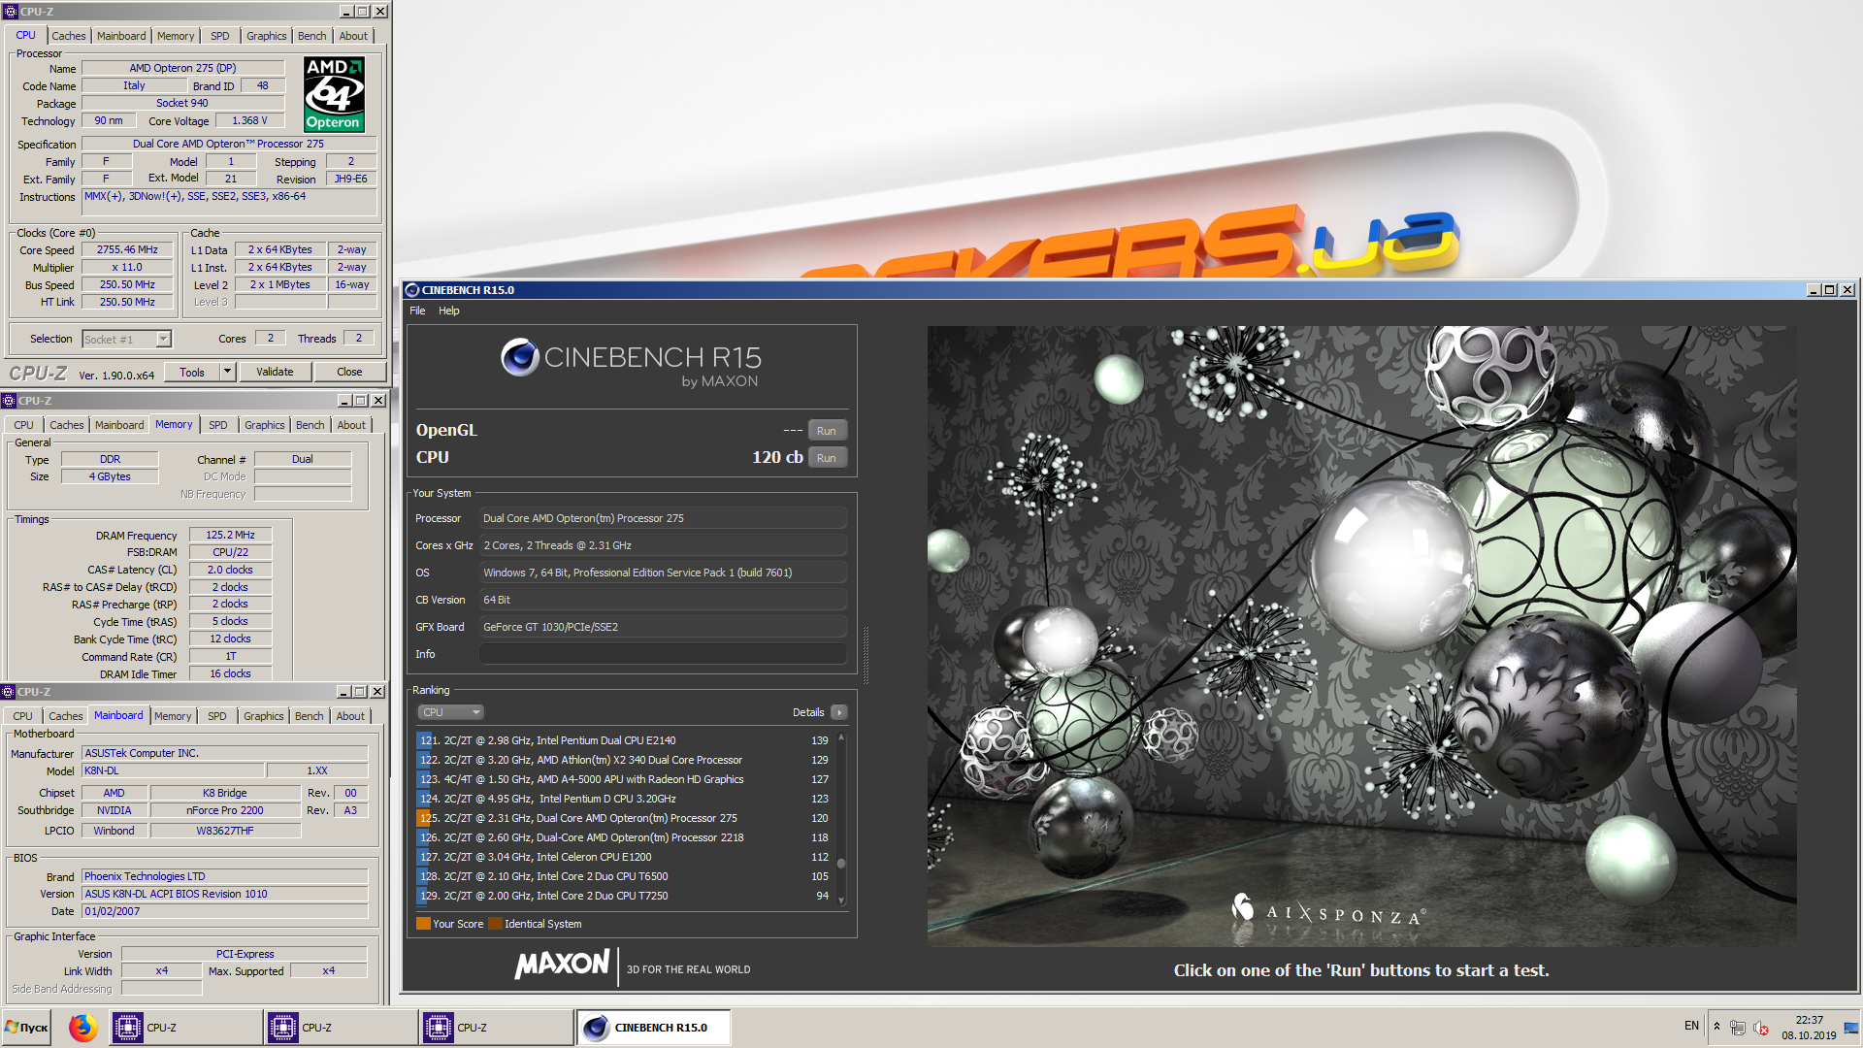Click the EN language indicator
The image size is (1863, 1048).
[1691, 1026]
